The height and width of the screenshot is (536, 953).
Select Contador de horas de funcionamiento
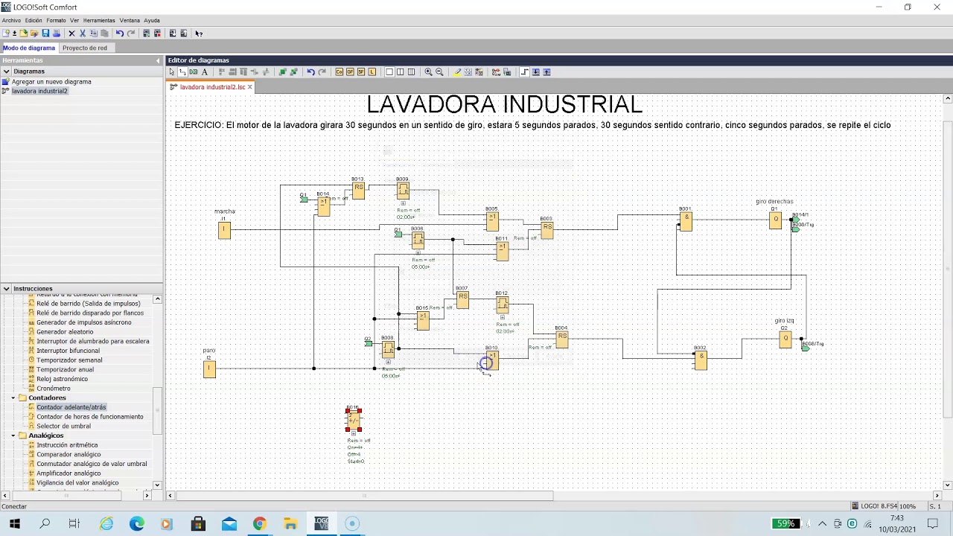[x=90, y=417]
